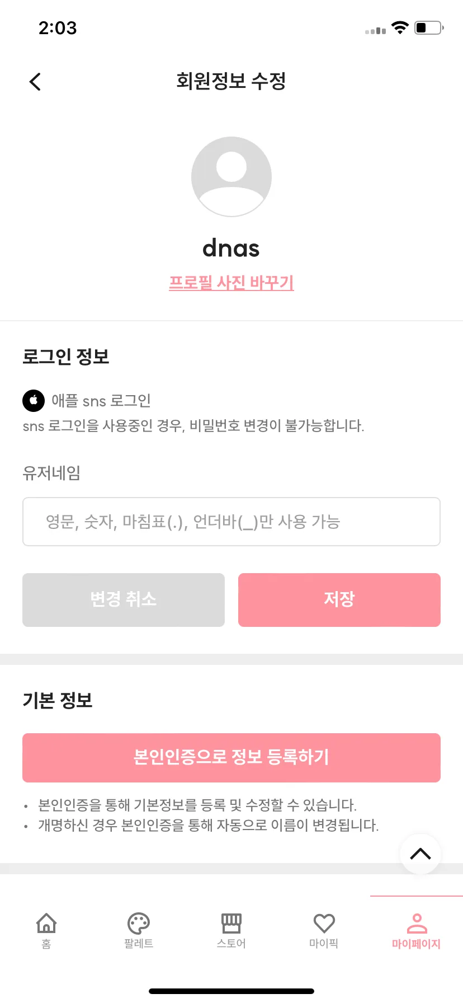Image resolution: width=463 pixels, height=1003 pixels.
Task: Open the 스토어 shop icon
Action: (x=232, y=923)
